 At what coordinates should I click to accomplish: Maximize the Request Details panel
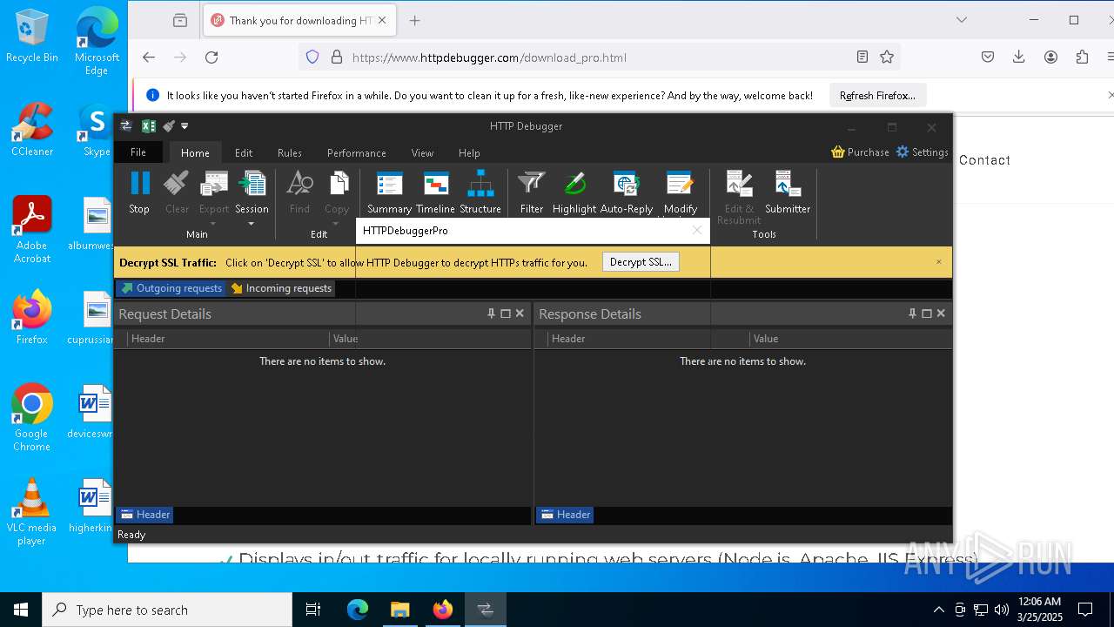tap(506, 313)
